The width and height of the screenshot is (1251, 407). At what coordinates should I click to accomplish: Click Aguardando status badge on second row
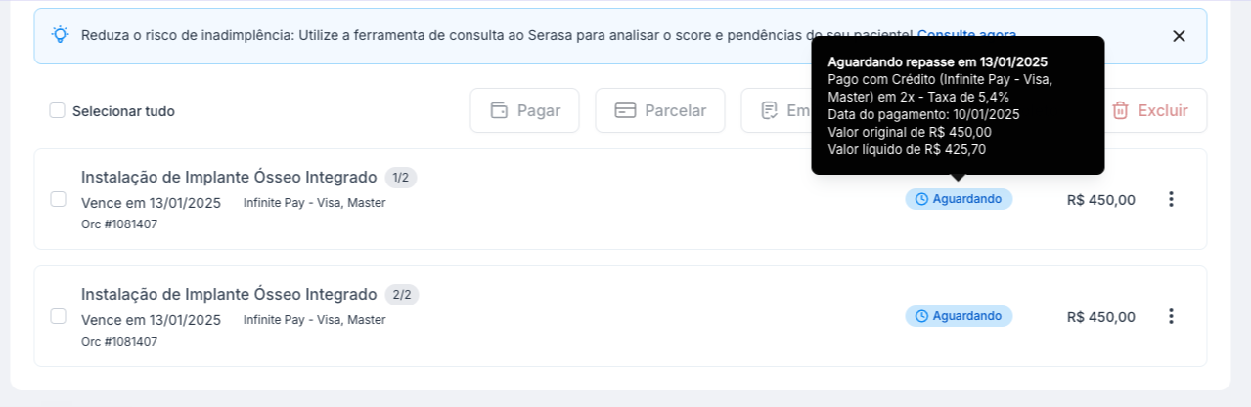click(959, 316)
